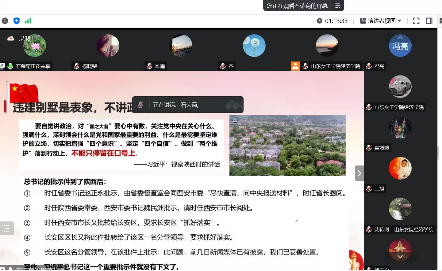Open the 演讲者视图 view dropdown

pyautogui.click(x=381, y=21)
